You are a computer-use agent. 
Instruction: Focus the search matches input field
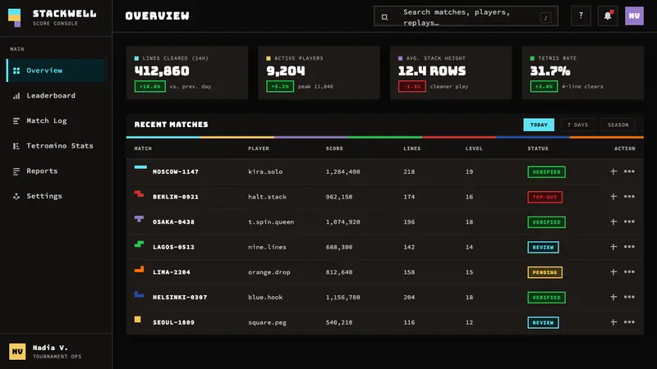(466, 16)
